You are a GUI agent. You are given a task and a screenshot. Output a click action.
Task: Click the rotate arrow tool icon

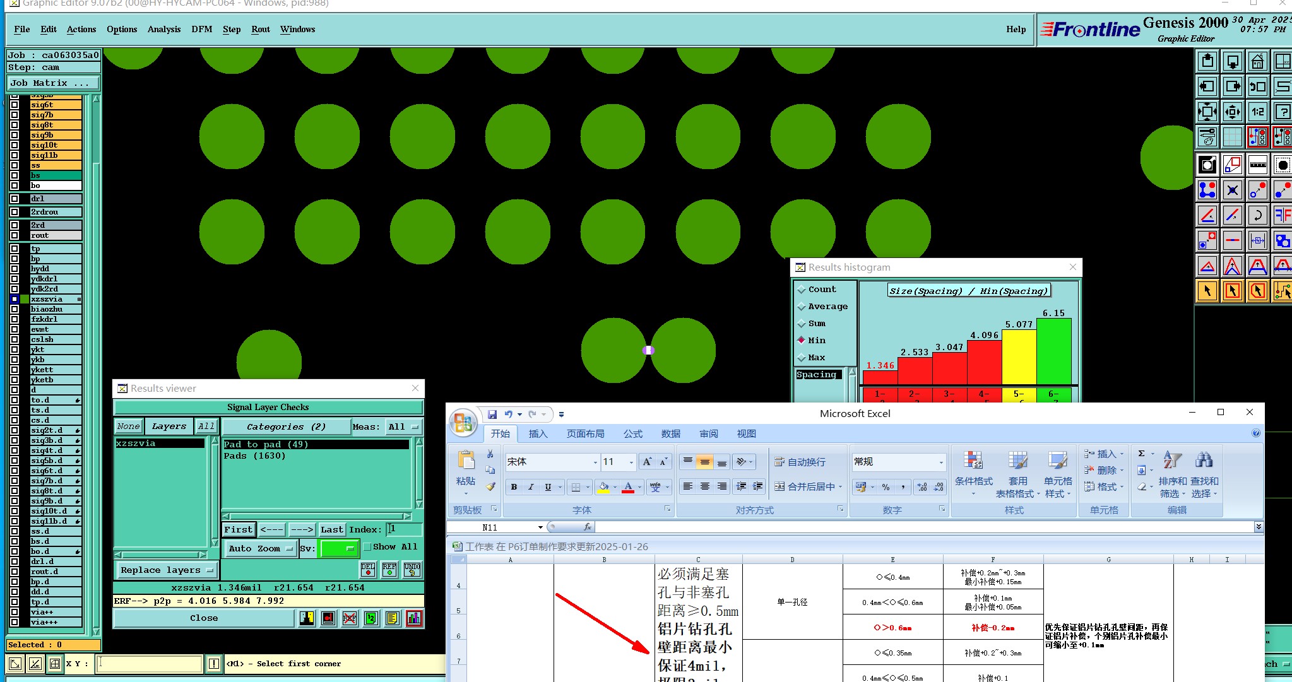pos(1257,215)
